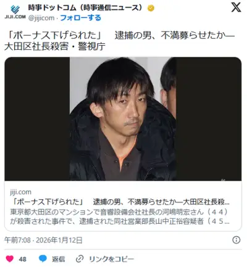Open the X logo in the corner
This screenshot has height=267, width=247.
tap(236, 7)
